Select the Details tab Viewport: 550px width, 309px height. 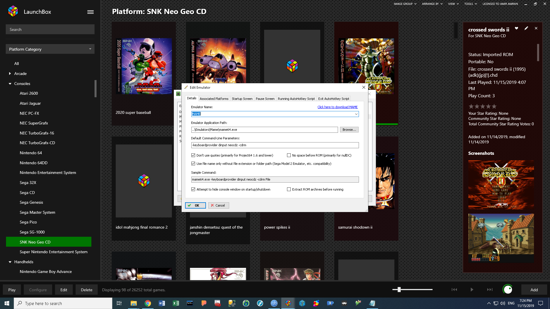(x=192, y=98)
